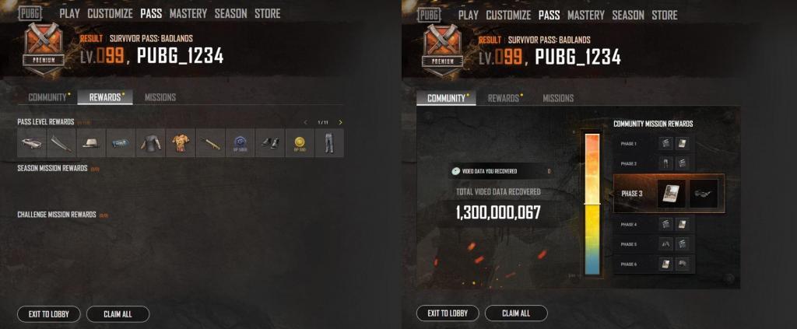Open Community tab on the rewards screen
The height and width of the screenshot is (329, 797).
click(x=47, y=97)
